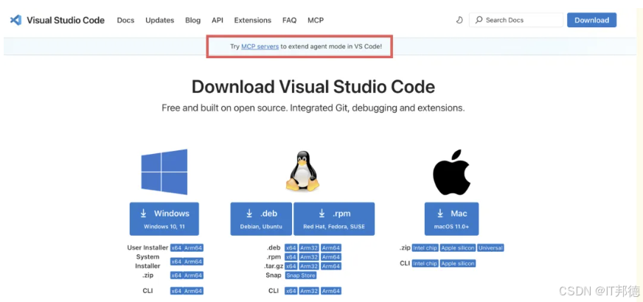
Task: Pick Apple silicon CLI download
Action: coord(457,263)
